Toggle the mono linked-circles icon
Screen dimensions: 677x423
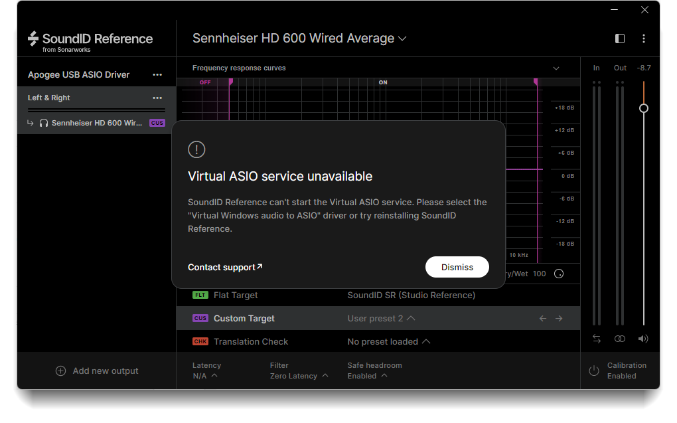pyautogui.click(x=619, y=339)
